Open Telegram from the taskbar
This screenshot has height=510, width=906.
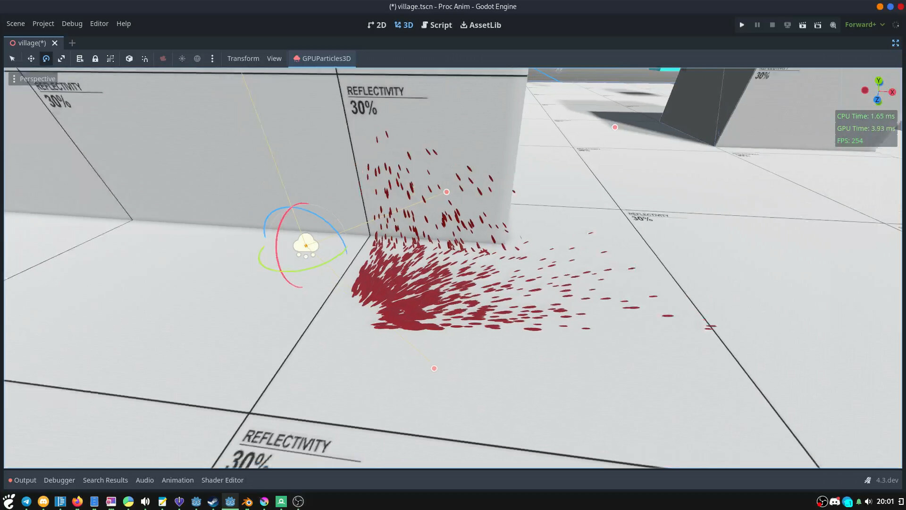[26, 501]
